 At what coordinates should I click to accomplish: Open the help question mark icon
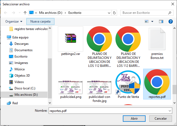pos(170,21)
